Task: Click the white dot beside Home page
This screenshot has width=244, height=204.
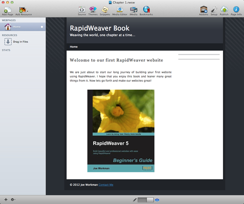Action: point(42,27)
